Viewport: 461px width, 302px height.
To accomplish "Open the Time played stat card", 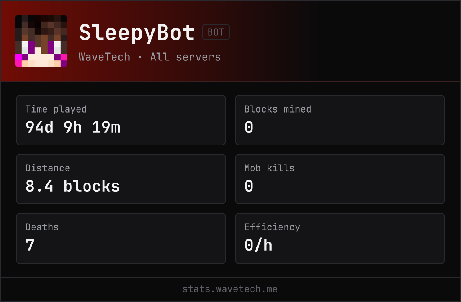I will pos(121,120).
